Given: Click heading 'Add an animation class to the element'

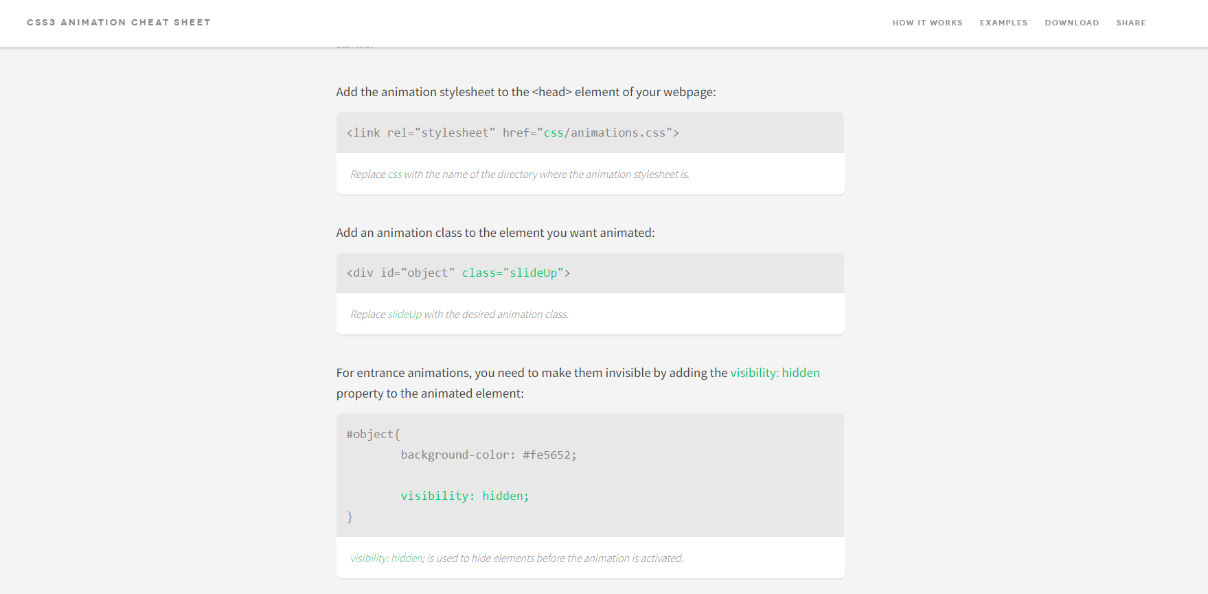Looking at the screenshot, I should (495, 233).
